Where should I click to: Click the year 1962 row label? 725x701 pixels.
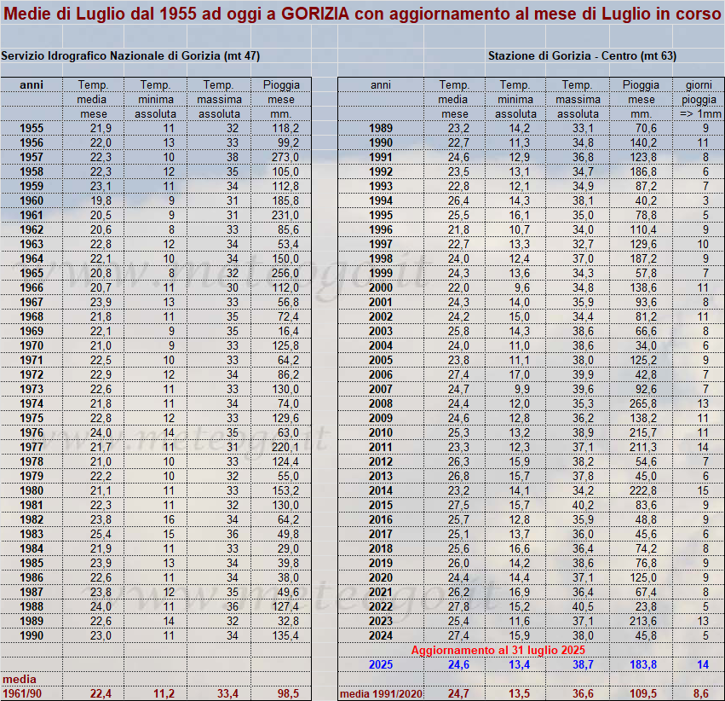[32, 229]
